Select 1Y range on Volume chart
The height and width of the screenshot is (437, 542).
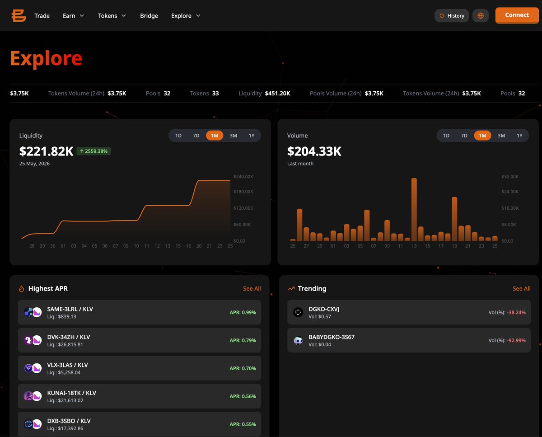click(x=519, y=136)
